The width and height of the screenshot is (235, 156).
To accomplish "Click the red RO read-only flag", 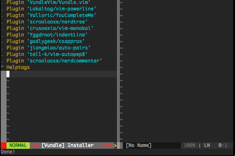I will (x=36, y=145).
